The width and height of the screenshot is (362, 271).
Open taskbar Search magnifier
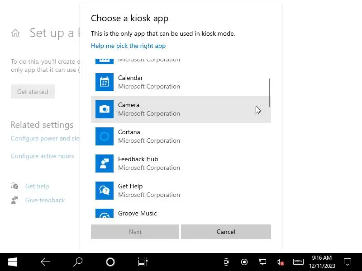tap(78, 262)
